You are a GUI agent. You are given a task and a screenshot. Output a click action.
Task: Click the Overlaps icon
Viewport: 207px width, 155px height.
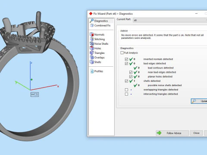click(91, 57)
